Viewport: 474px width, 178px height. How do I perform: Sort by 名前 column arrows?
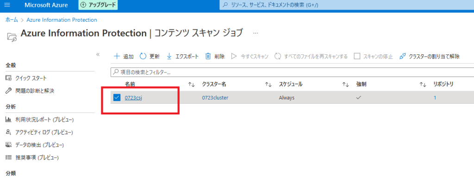(x=191, y=85)
